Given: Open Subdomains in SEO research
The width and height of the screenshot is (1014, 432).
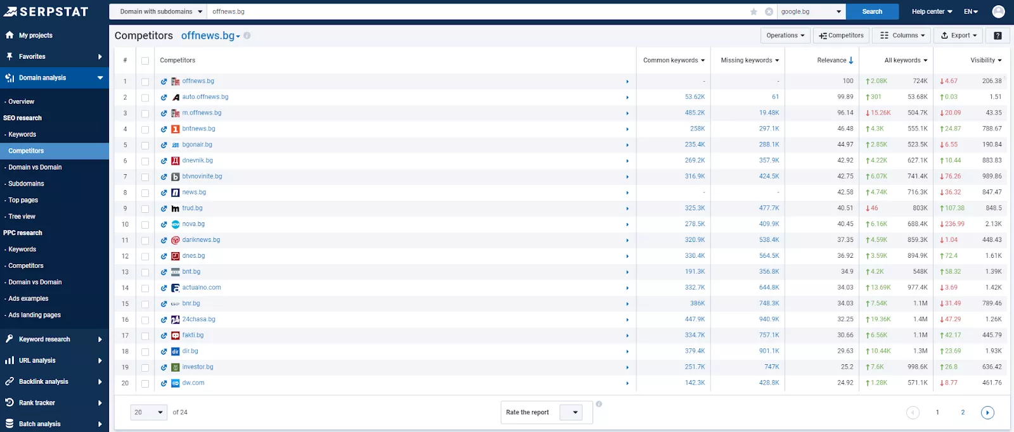Looking at the screenshot, I should tap(26, 184).
